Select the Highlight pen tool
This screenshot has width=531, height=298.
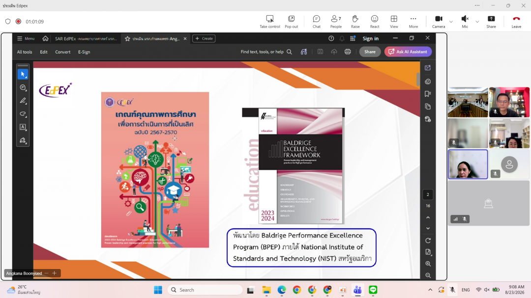pos(23,101)
